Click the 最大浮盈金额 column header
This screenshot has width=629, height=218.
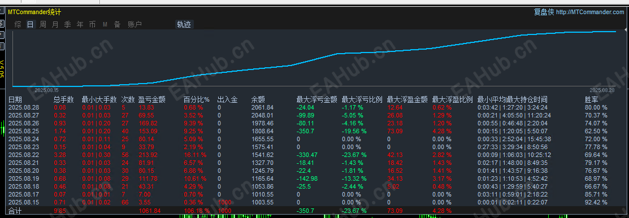pos(407,99)
